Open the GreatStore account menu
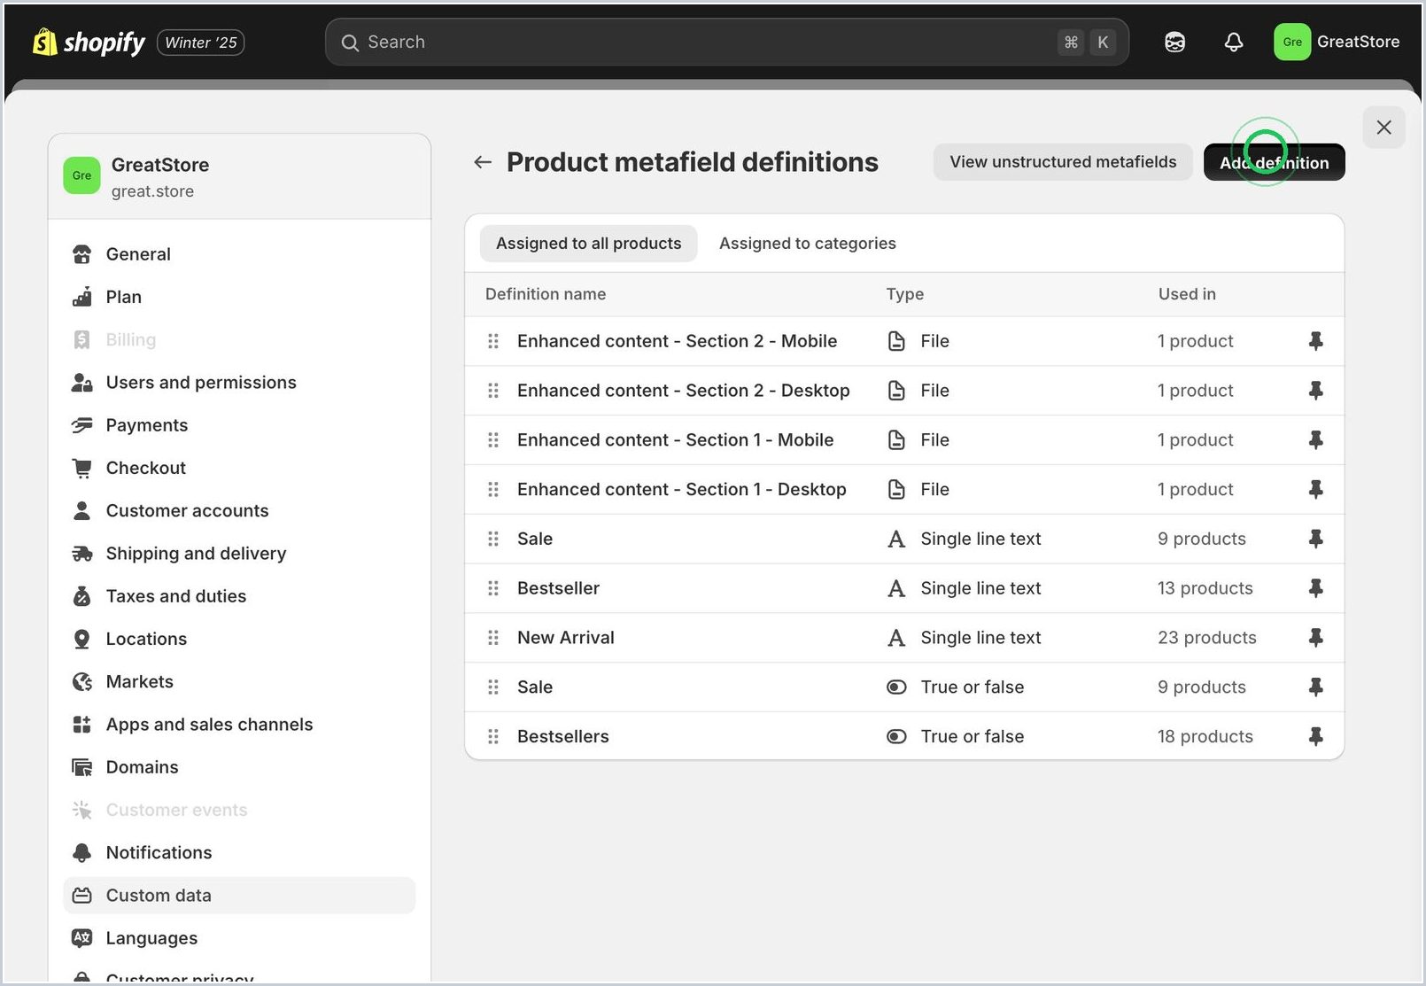This screenshot has width=1426, height=986. pos(1337,42)
